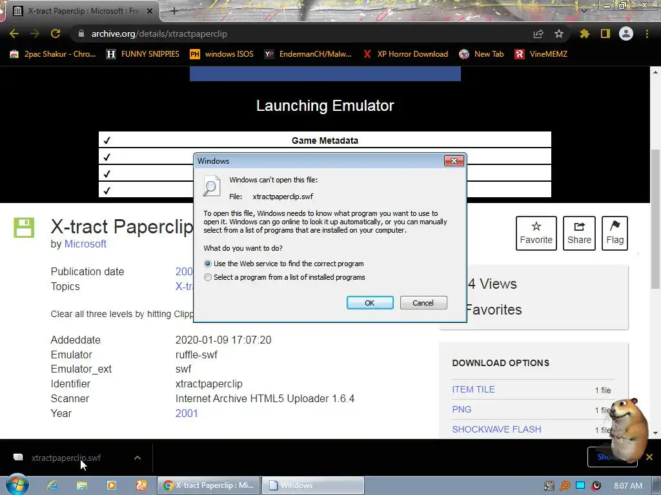Close the X-tract Paperclip tab

(x=150, y=11)
